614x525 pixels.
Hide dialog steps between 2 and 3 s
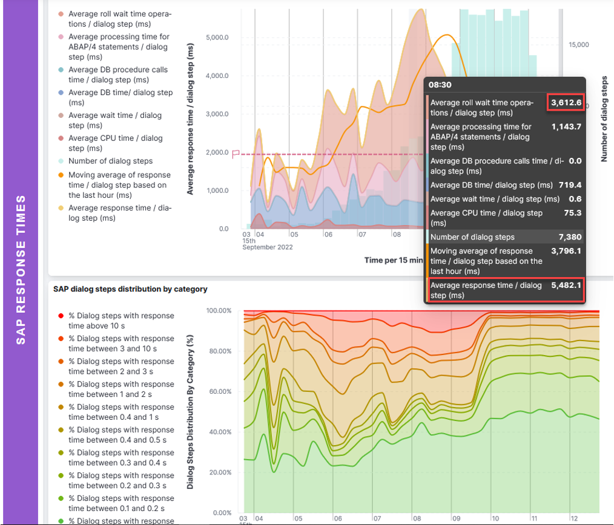pos(121,367)
